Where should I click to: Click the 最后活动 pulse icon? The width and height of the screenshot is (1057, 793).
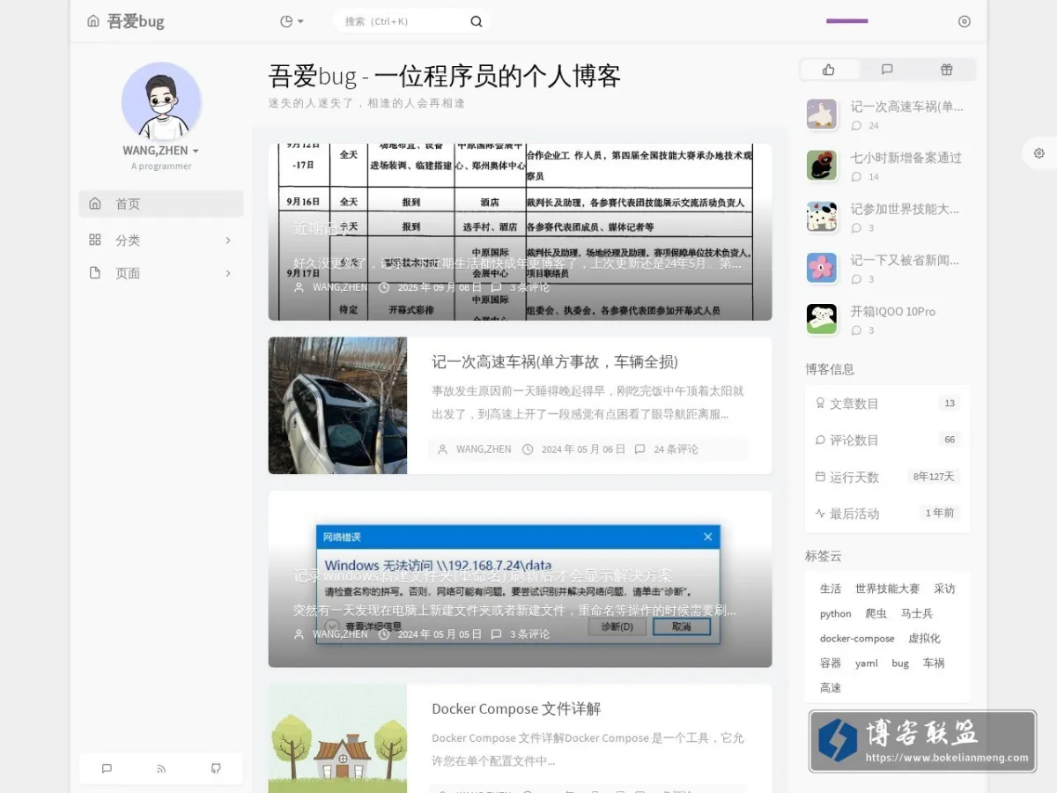pyautogui.click(x=821, y=513)
